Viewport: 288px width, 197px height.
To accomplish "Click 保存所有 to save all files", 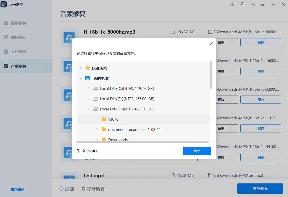I will click(260, 189).
